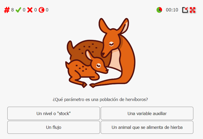
Task: Click the question text about hervíboros
Action: tap(100, 100)
